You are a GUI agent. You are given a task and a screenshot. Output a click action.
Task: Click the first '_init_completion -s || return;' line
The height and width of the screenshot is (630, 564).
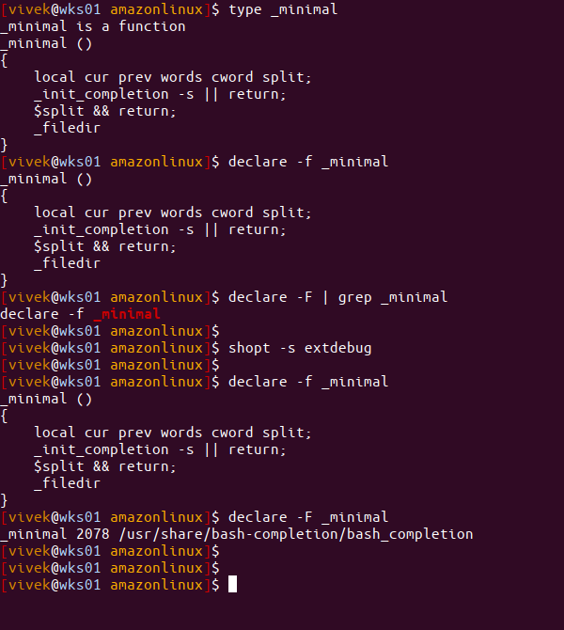point(160,94)
